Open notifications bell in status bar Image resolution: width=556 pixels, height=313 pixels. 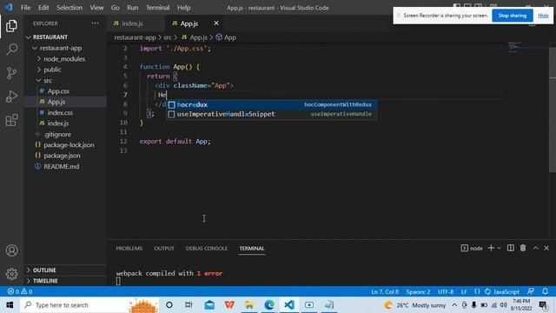546,291
